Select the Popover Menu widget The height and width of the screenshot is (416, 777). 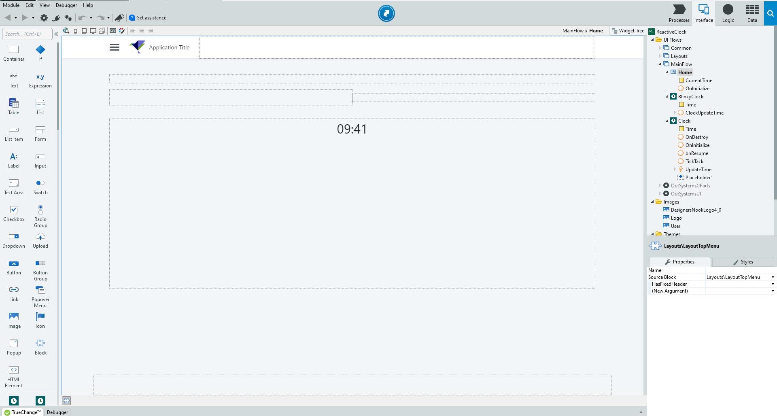coord(40,297)
